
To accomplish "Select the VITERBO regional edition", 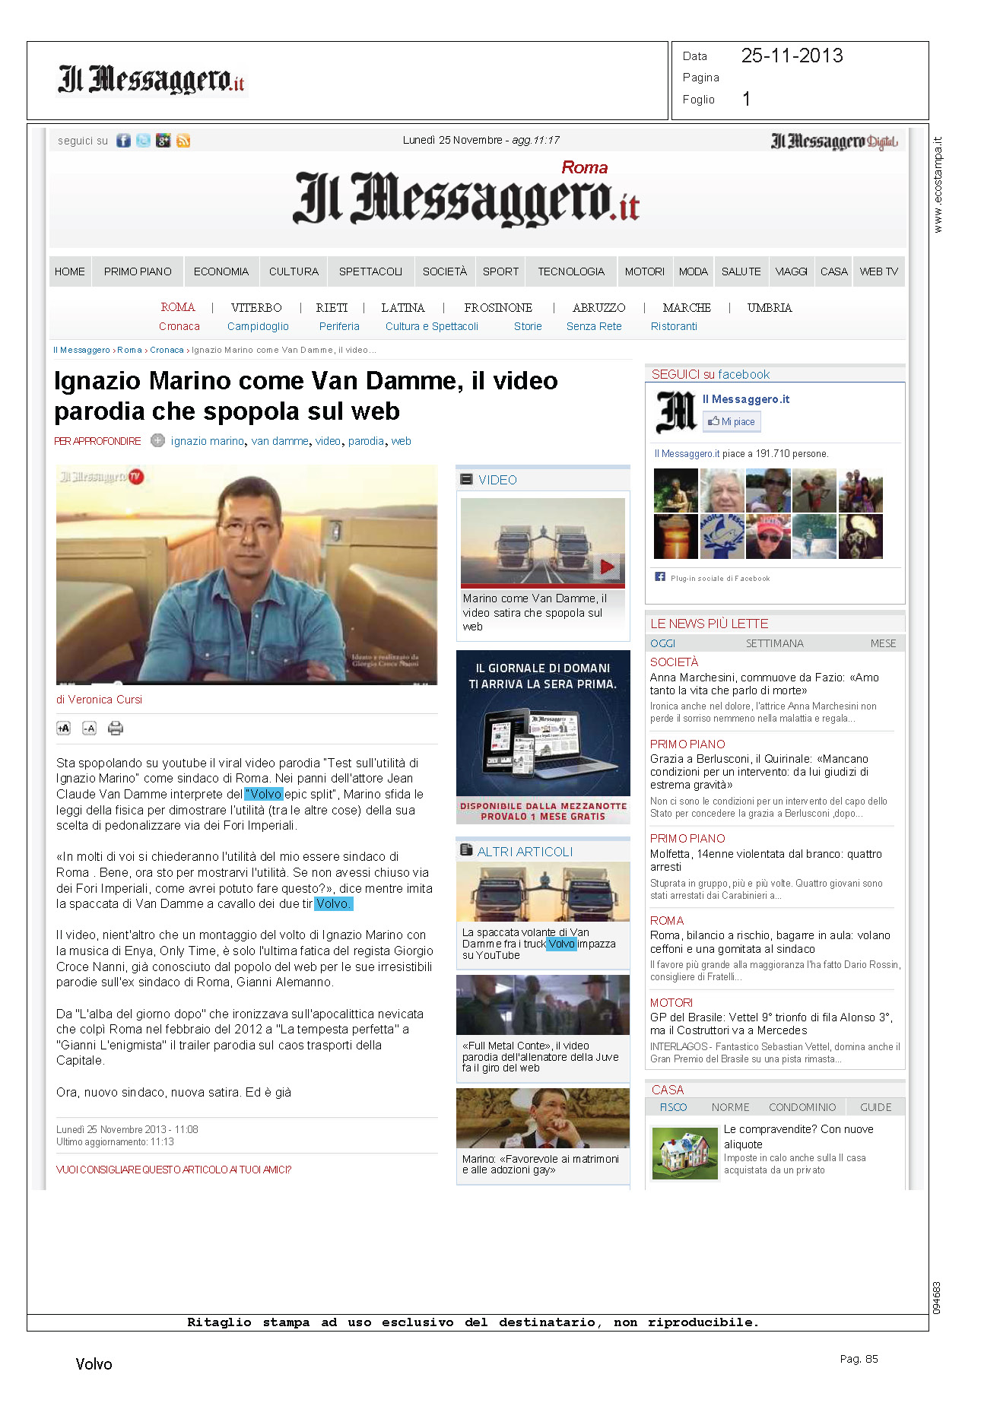I will (256, 308).
